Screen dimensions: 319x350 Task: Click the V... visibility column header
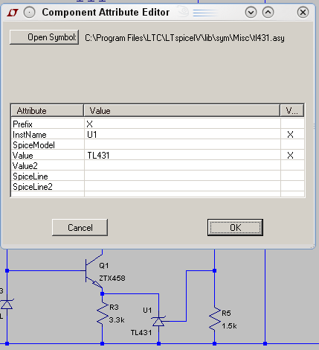tap(292, 111)
